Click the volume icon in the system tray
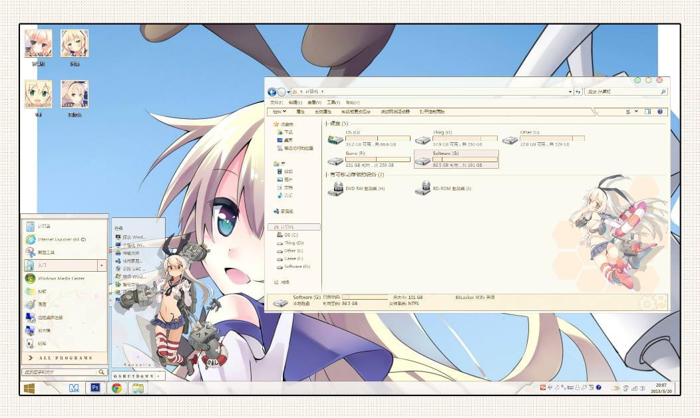Image resolution: width=700 pixels, height=418 pixels. coord(643,387)
